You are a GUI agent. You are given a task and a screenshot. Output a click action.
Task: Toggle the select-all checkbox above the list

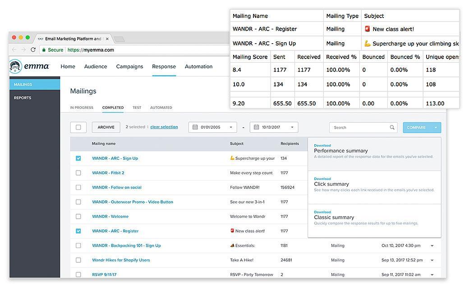click(78, 127)
